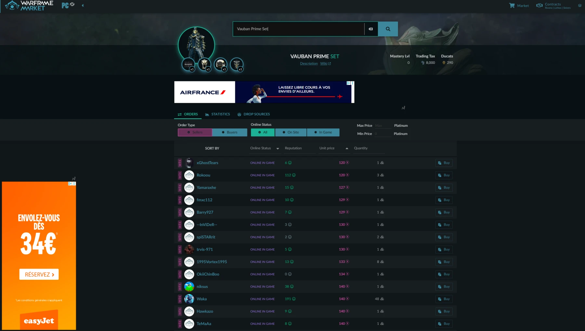Buy from seller Rokoou
Image resolution: width=585 pixels, height=331 pixels.
(x=444, y=175)
